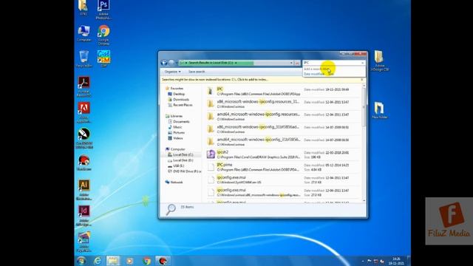The image size is (473, 266).
Task: Switch to Windows Explorer in the taskbar
Action: (x=113, y=261)
